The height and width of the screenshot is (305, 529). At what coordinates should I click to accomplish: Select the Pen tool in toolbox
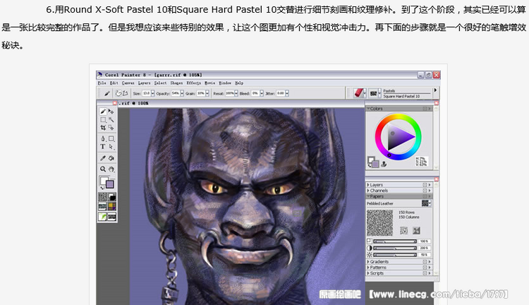coord(103,138)
